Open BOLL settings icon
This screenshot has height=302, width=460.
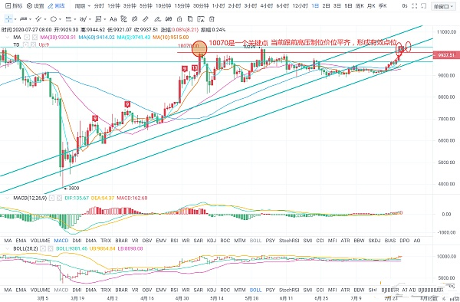[43, 248]
